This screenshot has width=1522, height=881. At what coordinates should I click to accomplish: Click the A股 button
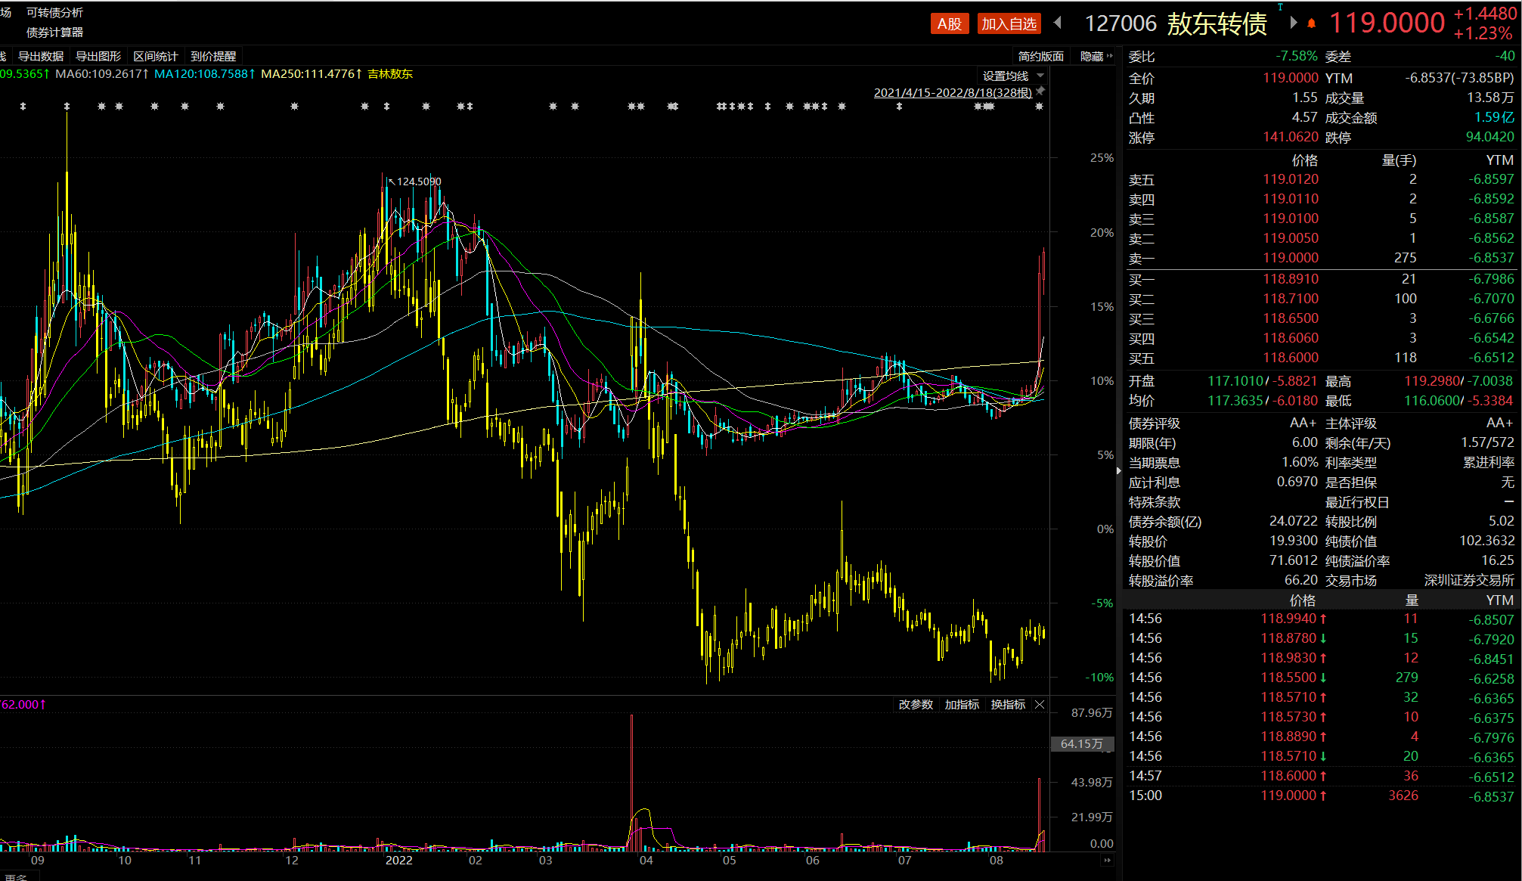point(950,24)
